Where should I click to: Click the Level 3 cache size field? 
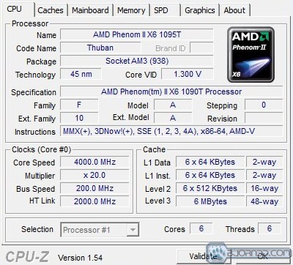210,201
